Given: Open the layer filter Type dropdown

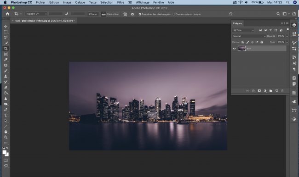Looking at the screenshot, I should click(x=243, y=30).
